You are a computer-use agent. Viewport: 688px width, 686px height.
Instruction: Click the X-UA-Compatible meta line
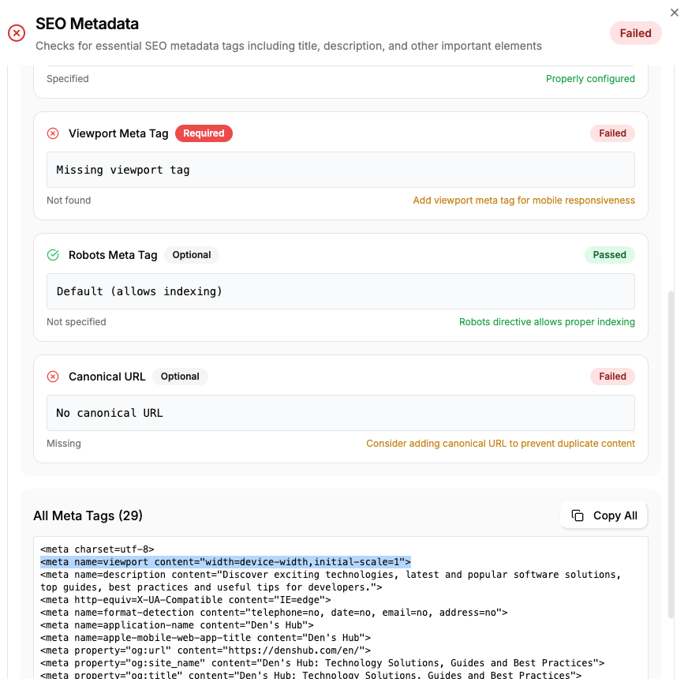tap(185, 600)
